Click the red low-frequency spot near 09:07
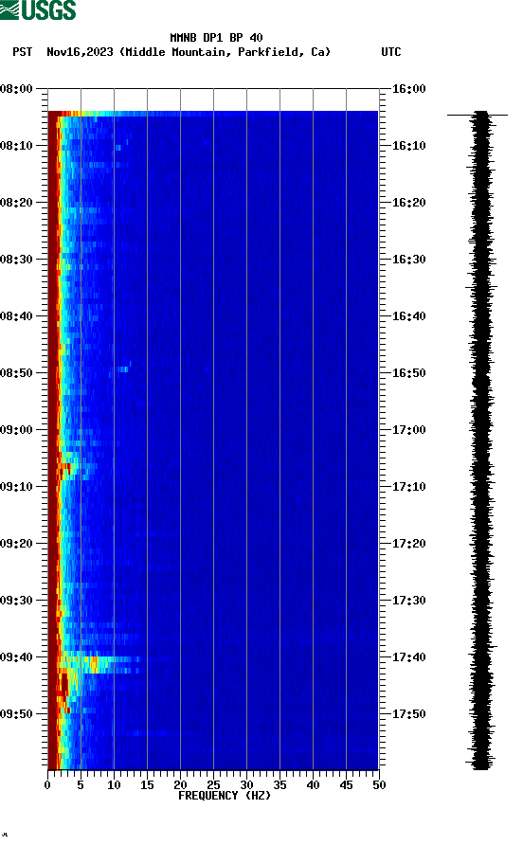This screenshot has width=523, height=845. pyautogui.click(x=65, y=469)
